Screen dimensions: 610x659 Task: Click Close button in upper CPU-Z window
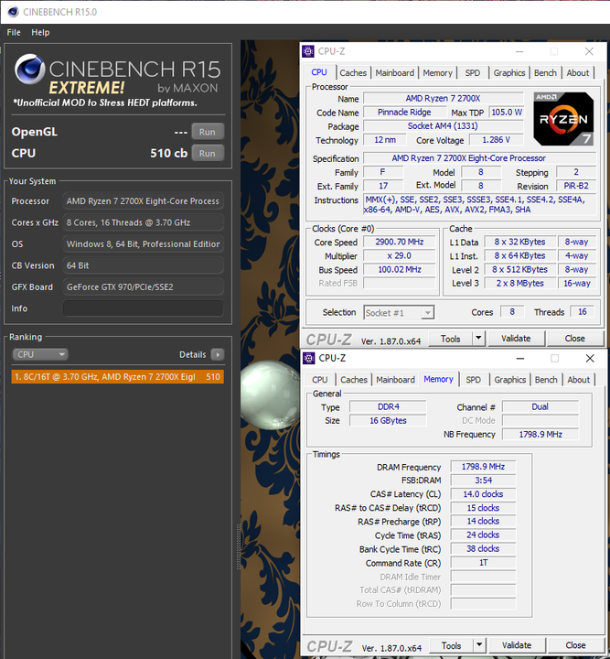pos(574,339)
